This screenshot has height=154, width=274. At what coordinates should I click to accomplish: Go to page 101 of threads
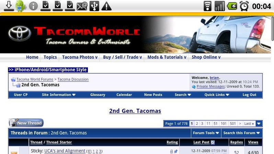click(224, 123)
